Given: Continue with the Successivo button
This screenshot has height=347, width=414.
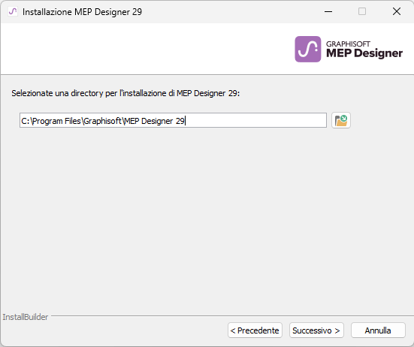Looking at the screenshot, I should coord(316,330).
